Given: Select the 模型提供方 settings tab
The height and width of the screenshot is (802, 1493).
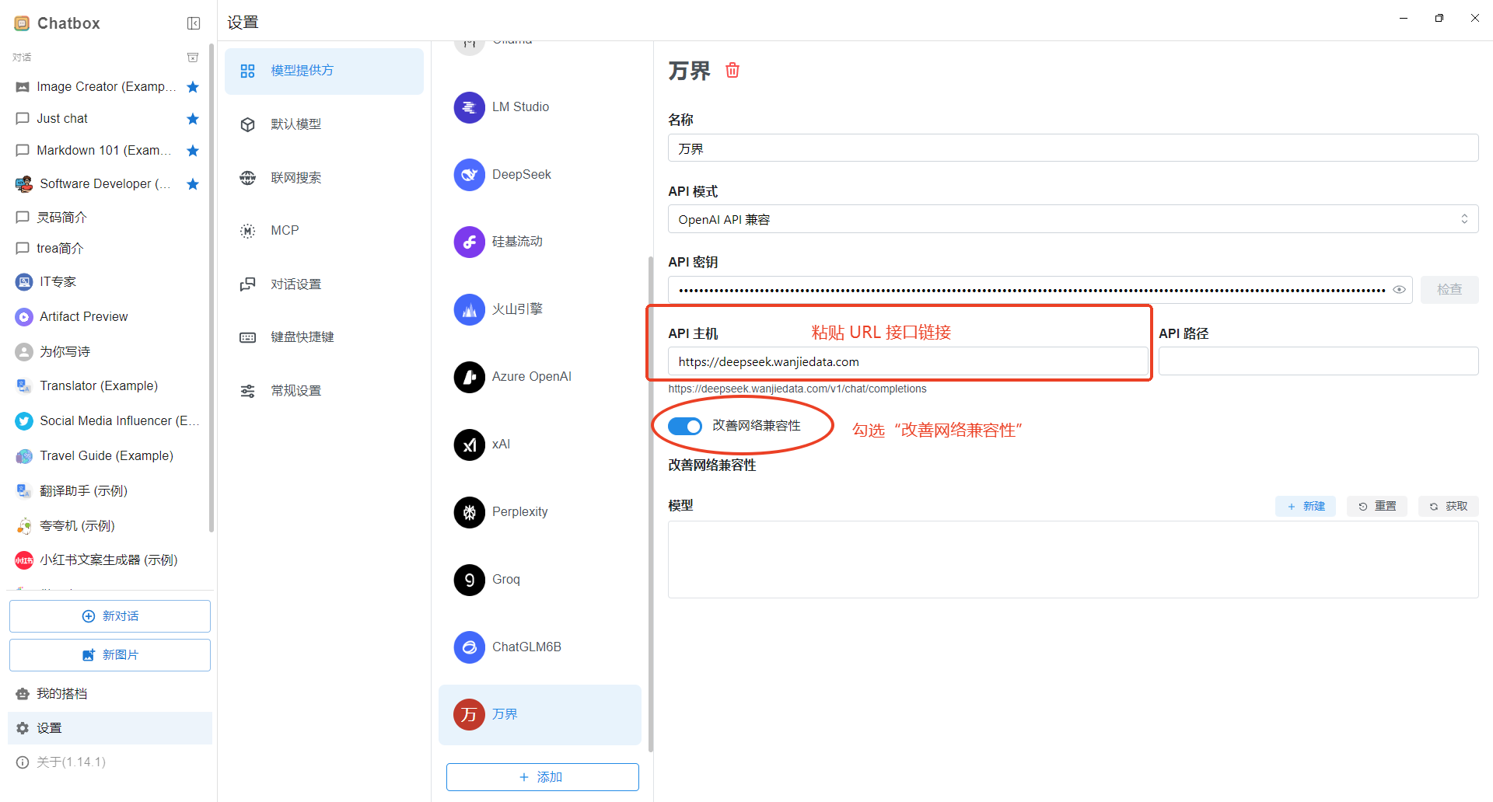Looking at the screenshot, I should click(x=324, y=71).
